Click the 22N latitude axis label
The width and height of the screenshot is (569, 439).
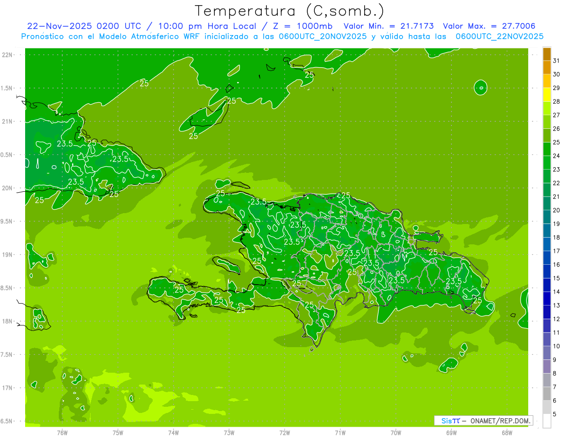point(8,54)
